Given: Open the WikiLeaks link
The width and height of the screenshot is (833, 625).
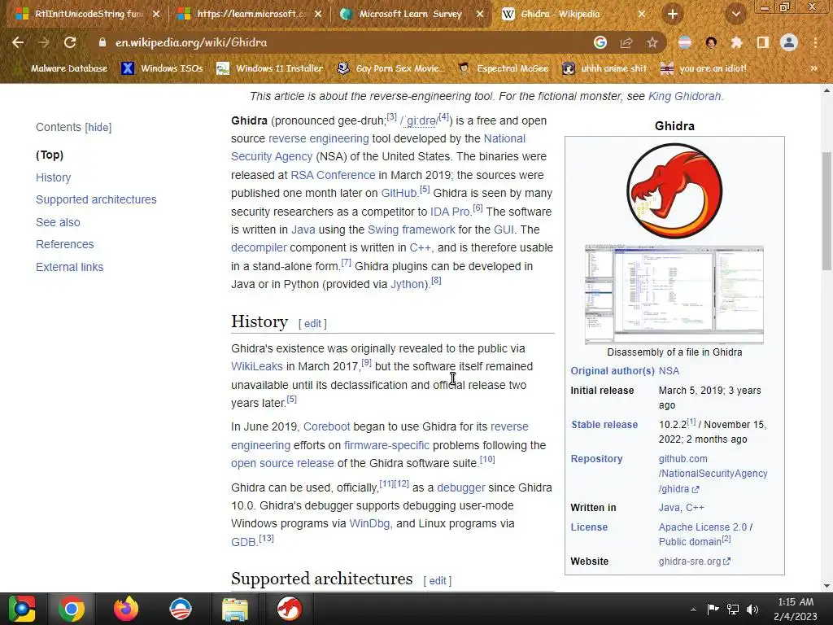Looking at the screenshot, I should click(x=256, y=367).
